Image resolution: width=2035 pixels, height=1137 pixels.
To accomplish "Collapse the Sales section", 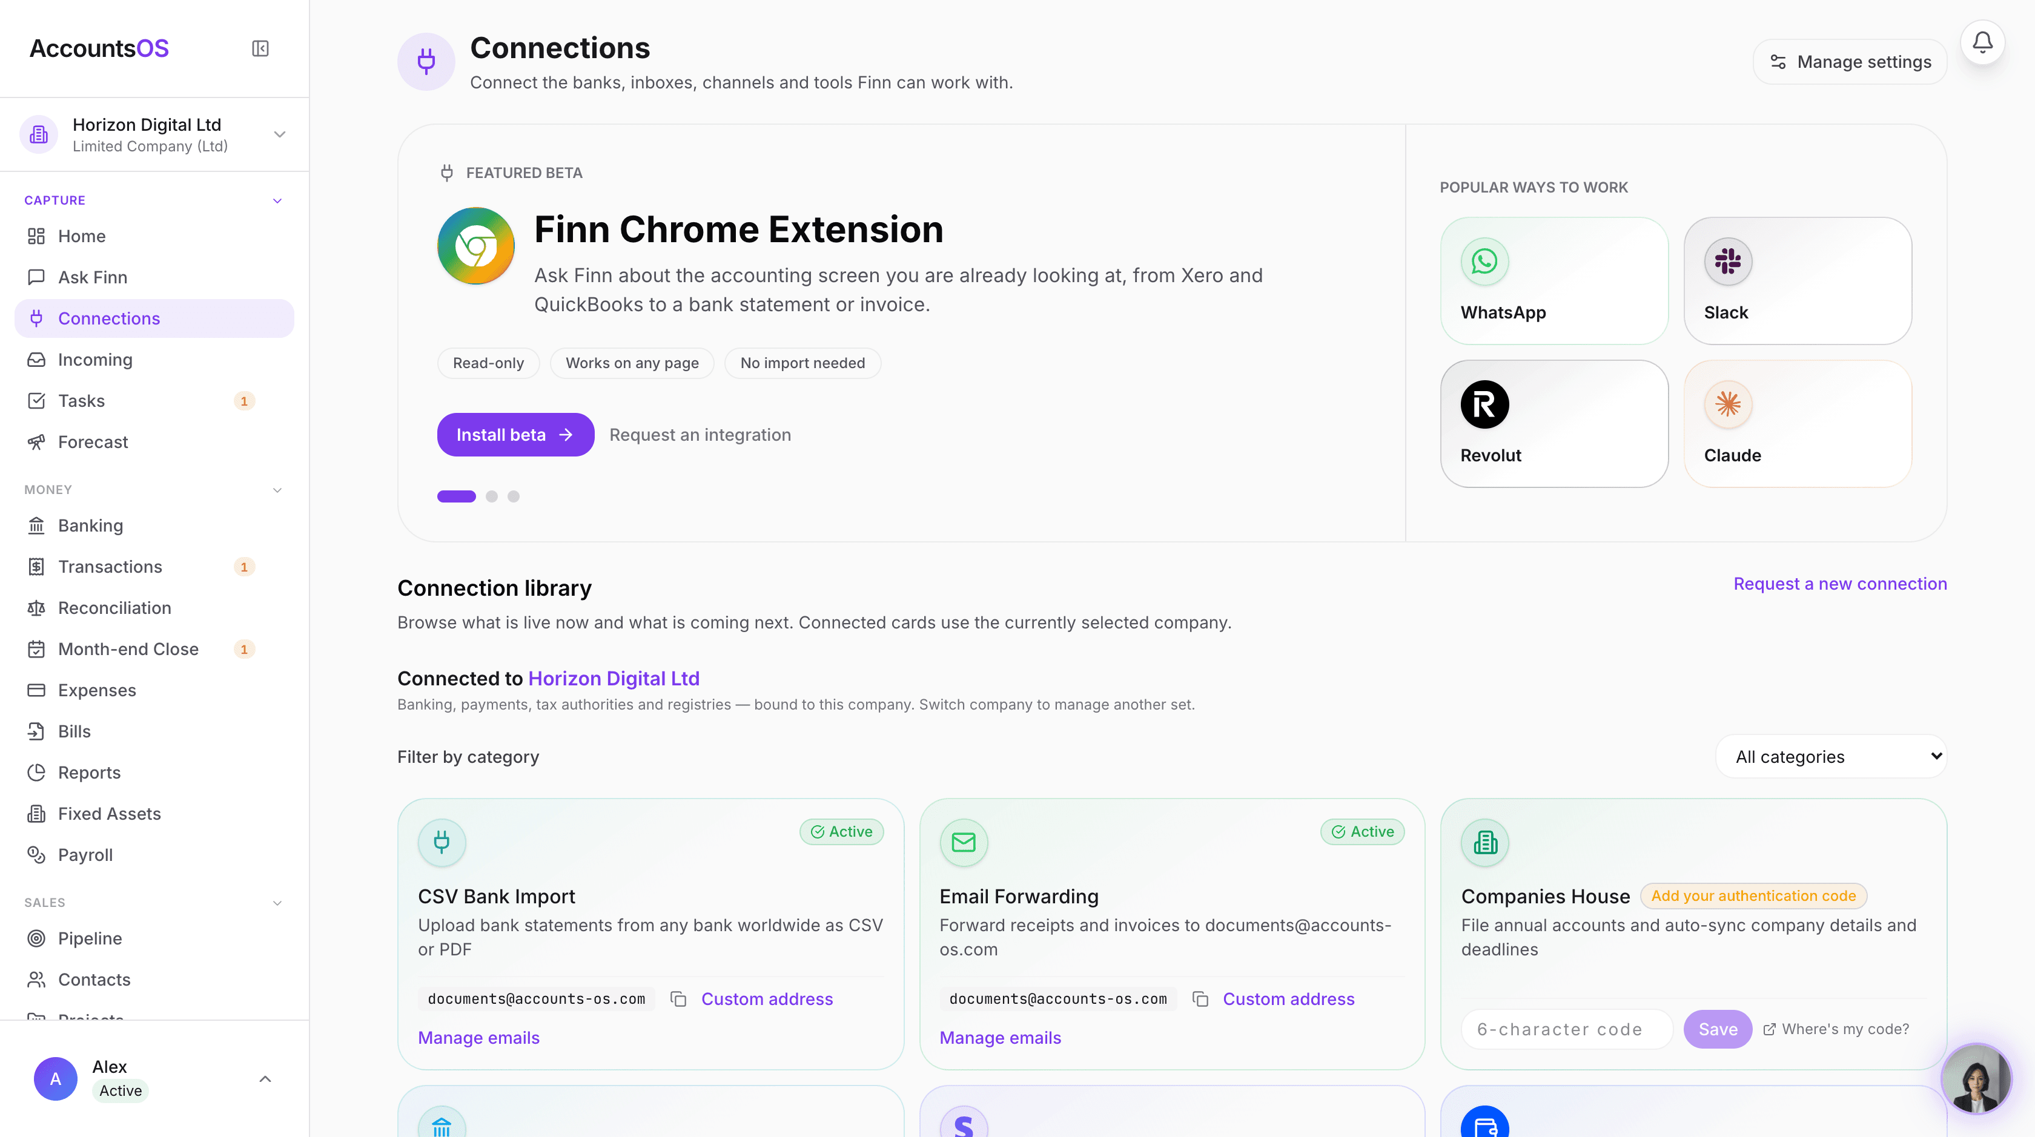I will pyautogui.click(x=277, y=903).
